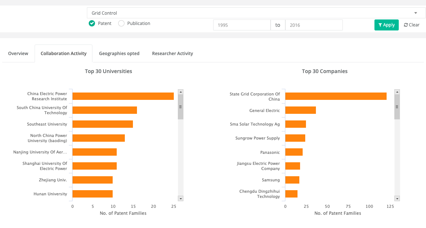Click the Hunan University bar
The width and height of the screenshot is (426, 228).
[x=93, y=194]
